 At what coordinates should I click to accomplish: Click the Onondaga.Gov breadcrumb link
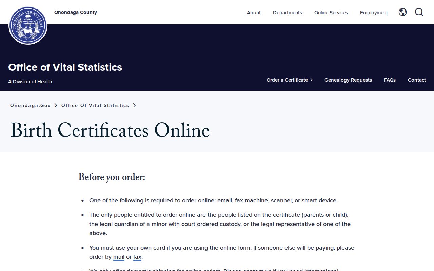[31, 105]
